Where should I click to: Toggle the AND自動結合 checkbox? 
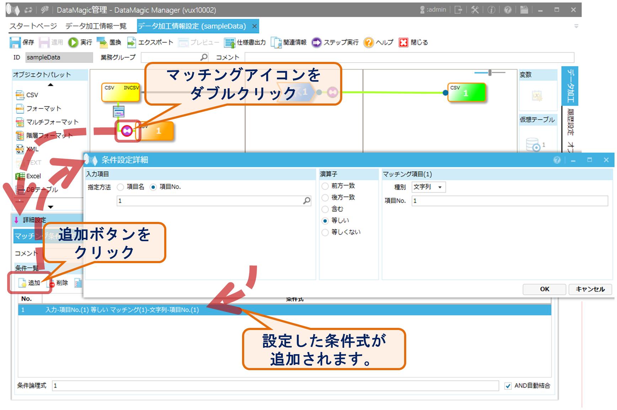[508, 386]
